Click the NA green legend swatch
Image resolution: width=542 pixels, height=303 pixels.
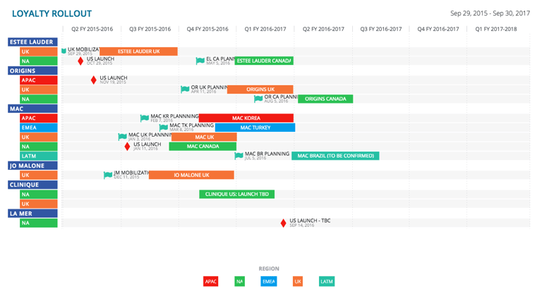239,281
